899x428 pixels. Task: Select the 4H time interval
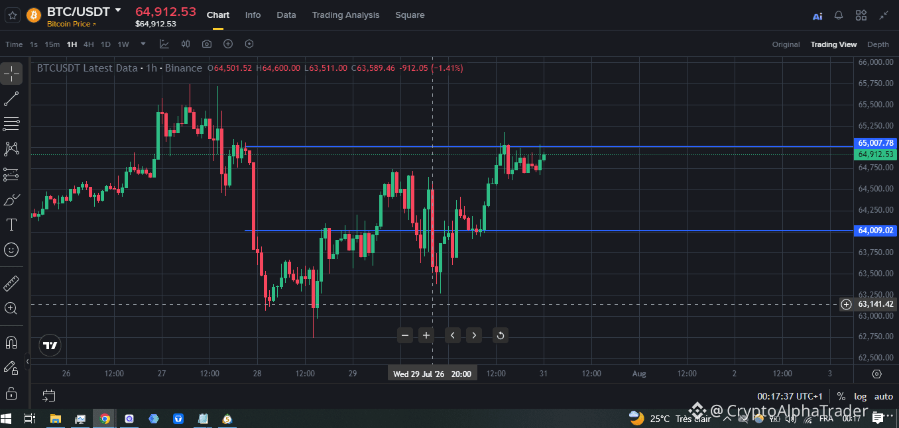point(89,44)
